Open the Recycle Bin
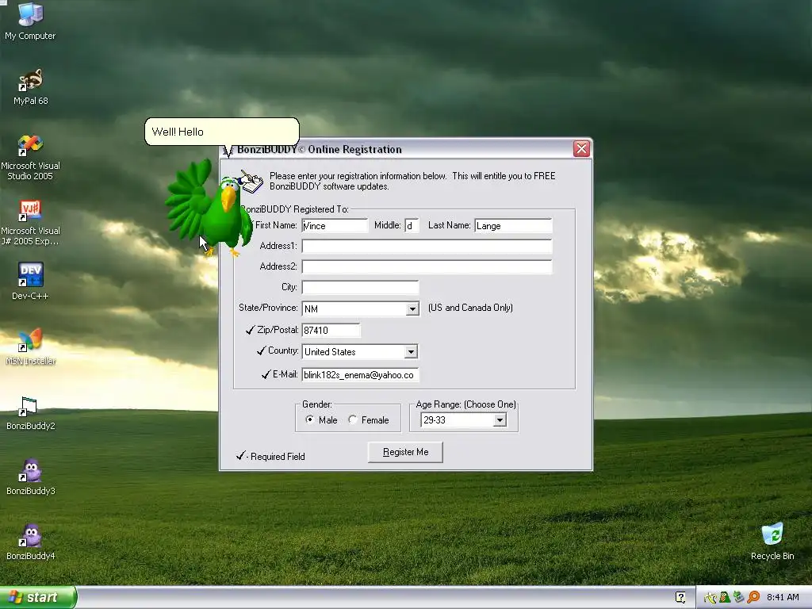 [x=772, y=542]
